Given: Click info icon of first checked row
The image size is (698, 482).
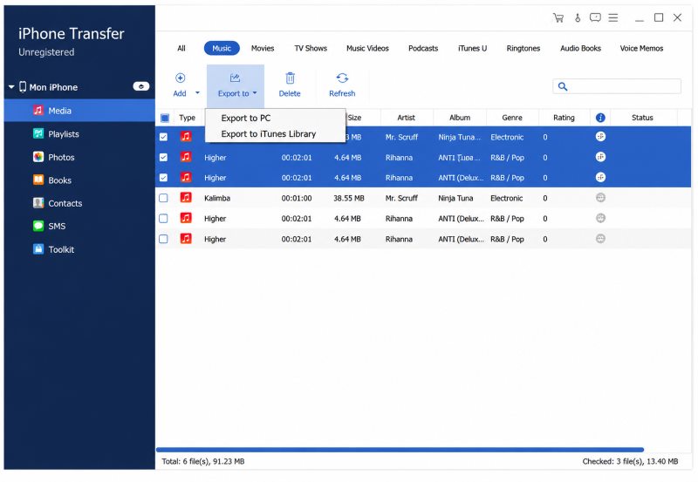Looking at the screenshot, I should (x=600, y=137).
